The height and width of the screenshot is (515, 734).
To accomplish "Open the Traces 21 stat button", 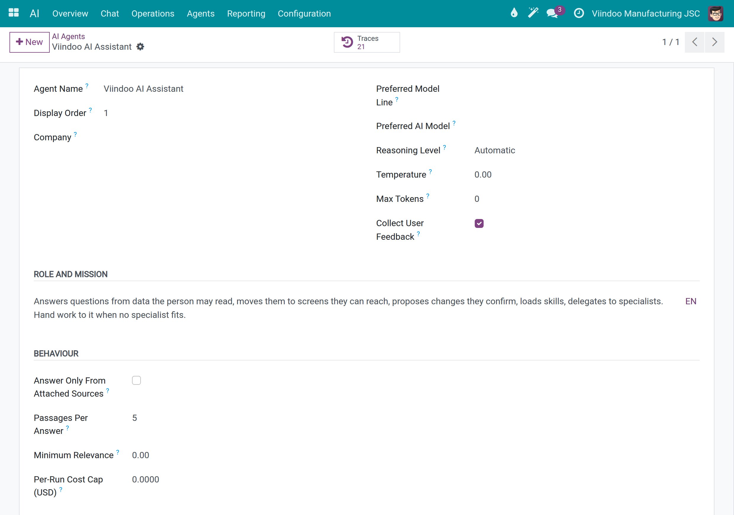I will click(x=367, y=42).
